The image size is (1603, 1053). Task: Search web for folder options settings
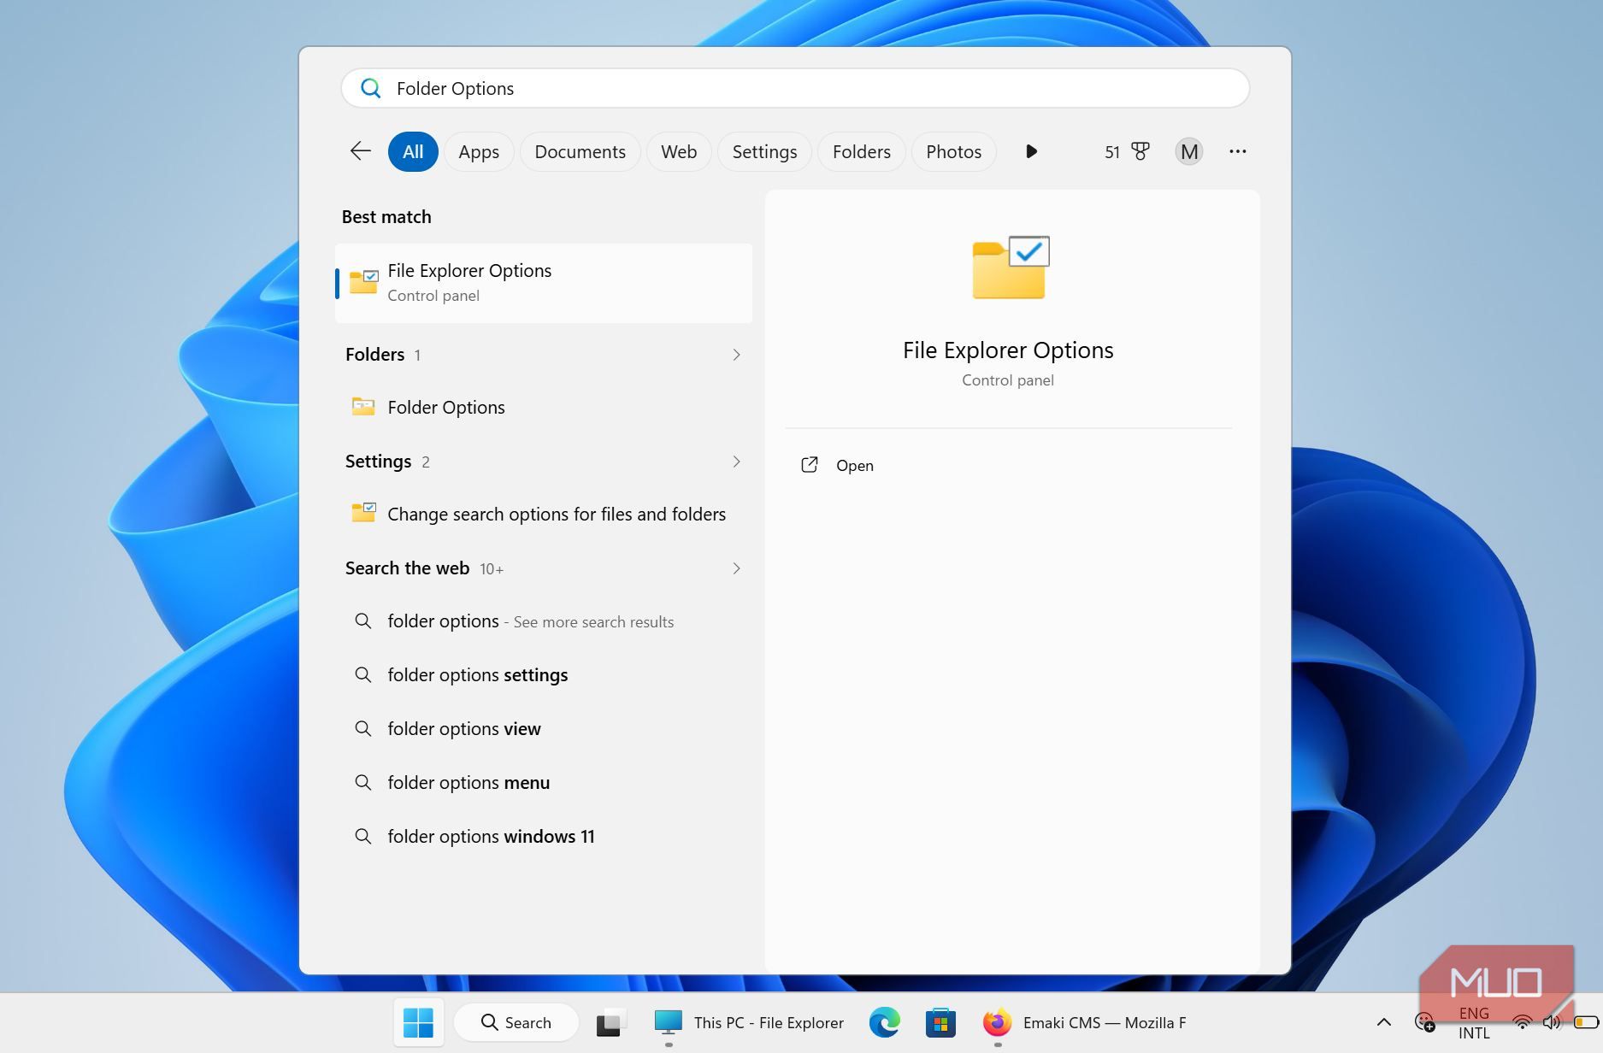tap(543, 675)
